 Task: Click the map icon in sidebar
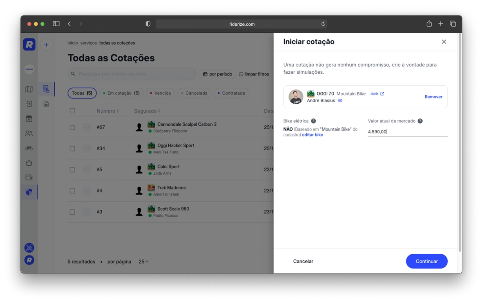pos(29,89)
